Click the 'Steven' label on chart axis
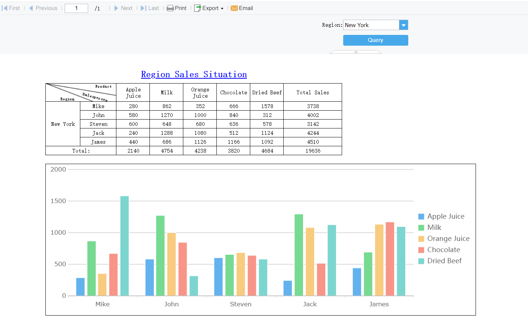The image size is (528, 336). (241, 304)
